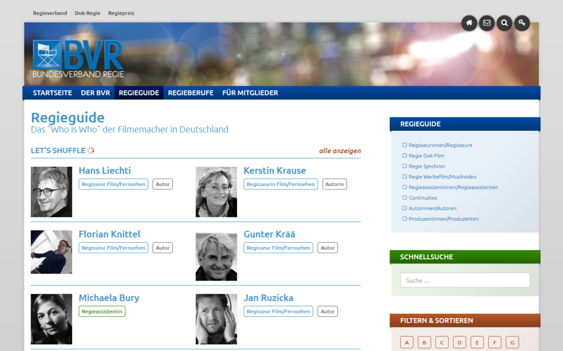This screenshot has height=351, width=563.
Task: Check Produzentinnen/Produzenten box
Action: click(405, 218)
